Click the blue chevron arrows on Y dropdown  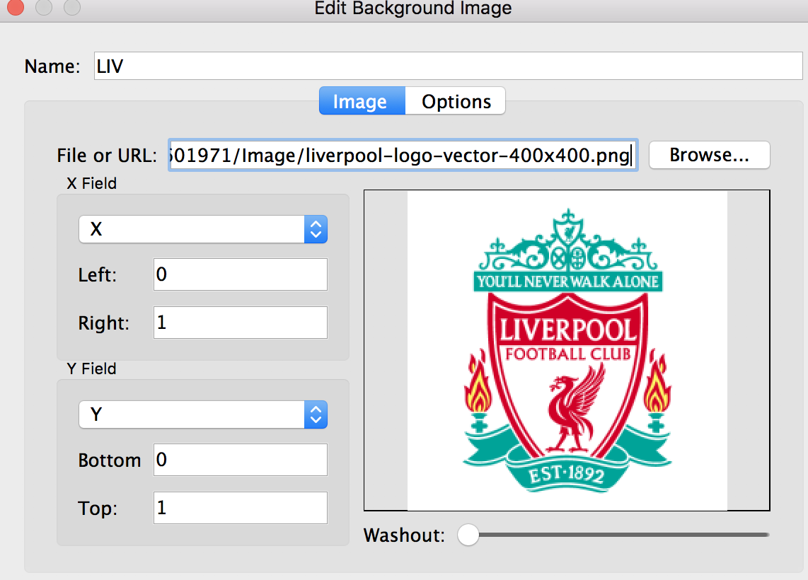tap(316, 414)
